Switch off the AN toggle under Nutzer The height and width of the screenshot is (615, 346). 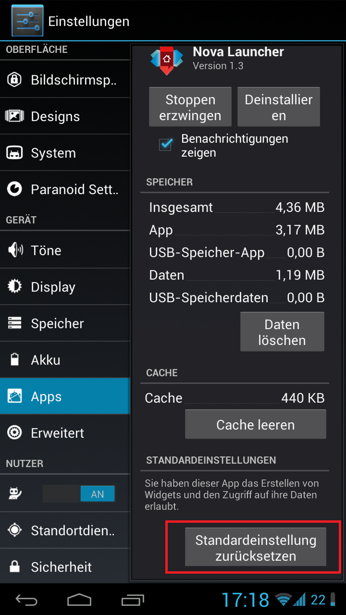point(79,494)
